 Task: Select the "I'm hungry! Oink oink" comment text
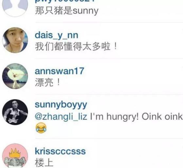pos(136,117)
